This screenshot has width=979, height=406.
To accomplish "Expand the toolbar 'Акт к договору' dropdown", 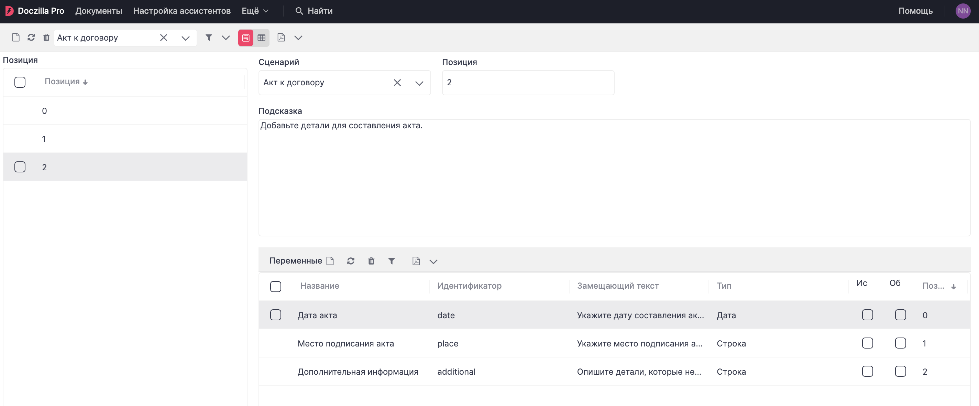I will coord(186,38).
